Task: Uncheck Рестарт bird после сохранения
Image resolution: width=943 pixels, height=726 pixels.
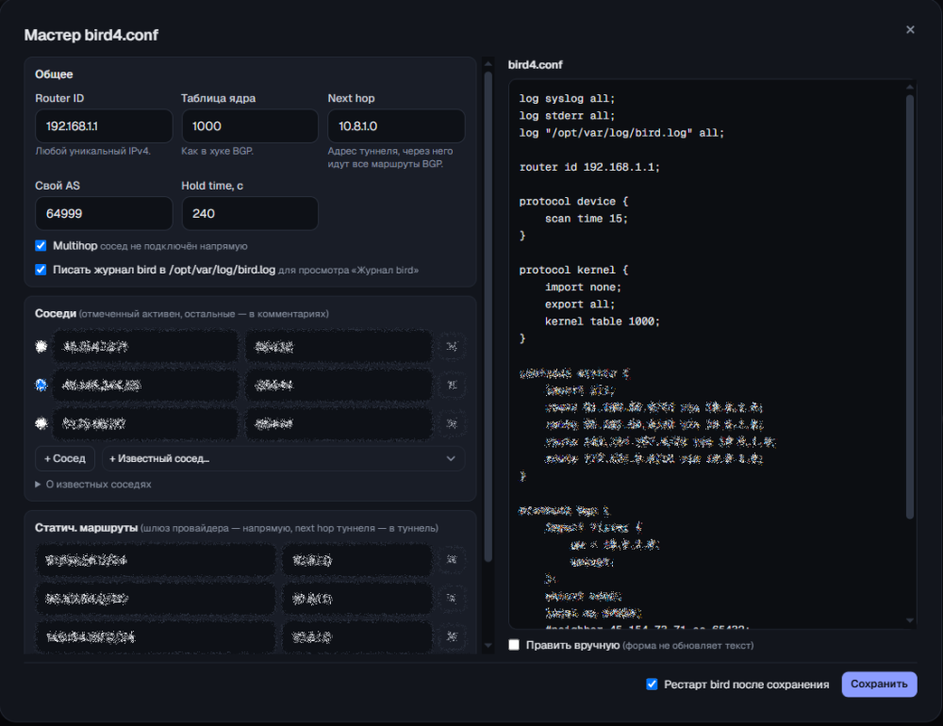Action: [652, 684]
